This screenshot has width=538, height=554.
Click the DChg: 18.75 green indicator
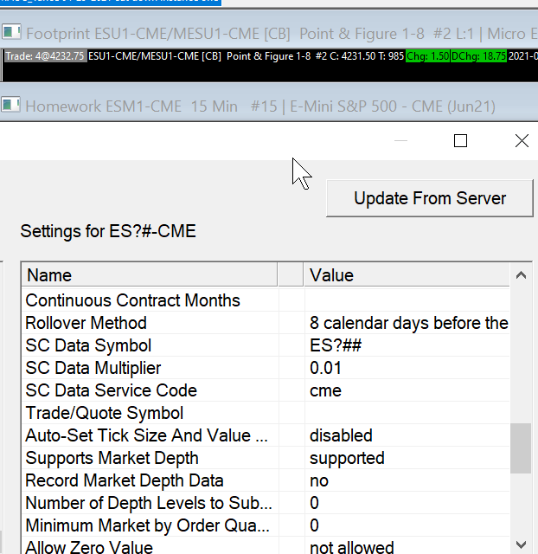tap(478, 56)
